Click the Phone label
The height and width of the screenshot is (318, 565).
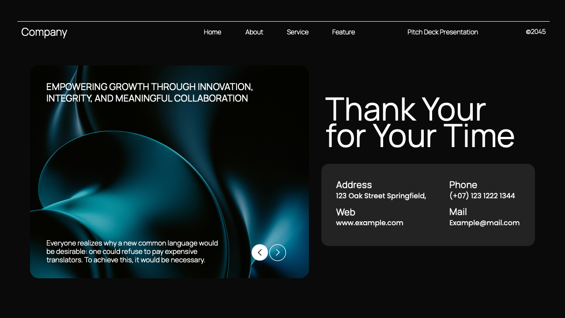463,185
